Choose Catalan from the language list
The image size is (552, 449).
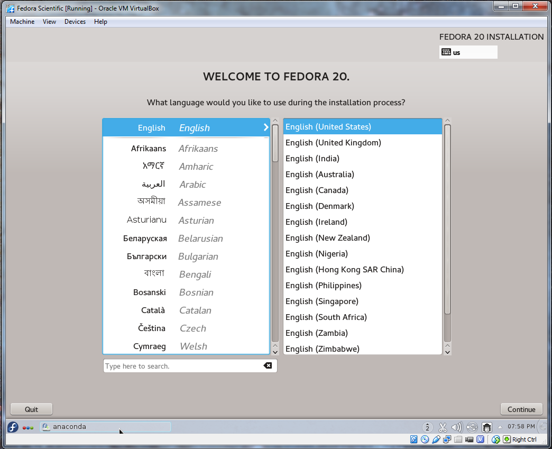186,310
